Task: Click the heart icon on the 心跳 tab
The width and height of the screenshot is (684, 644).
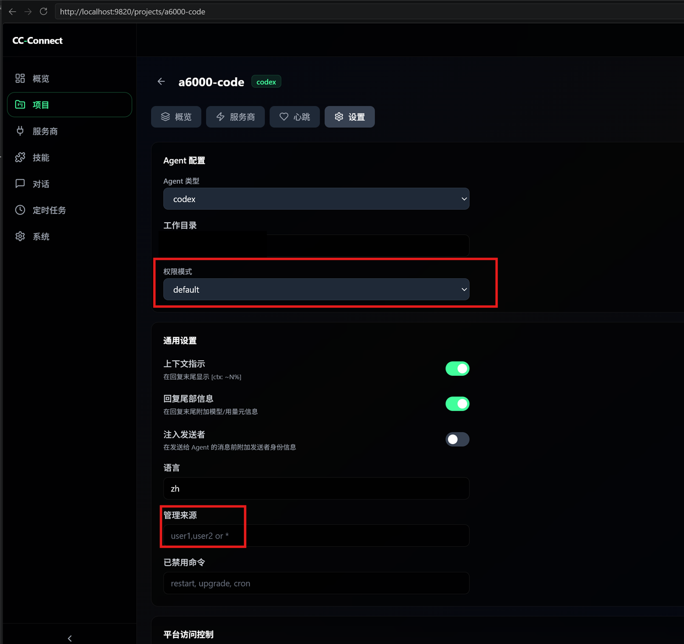Action: 284,117
